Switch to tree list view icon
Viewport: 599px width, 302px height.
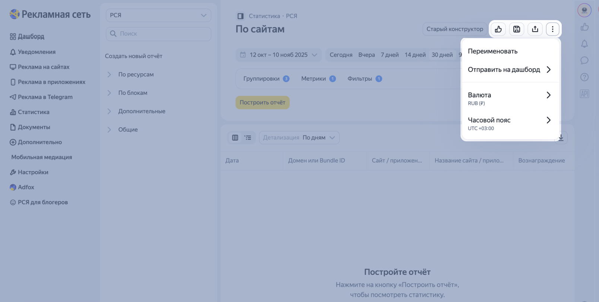coord(248,138)
